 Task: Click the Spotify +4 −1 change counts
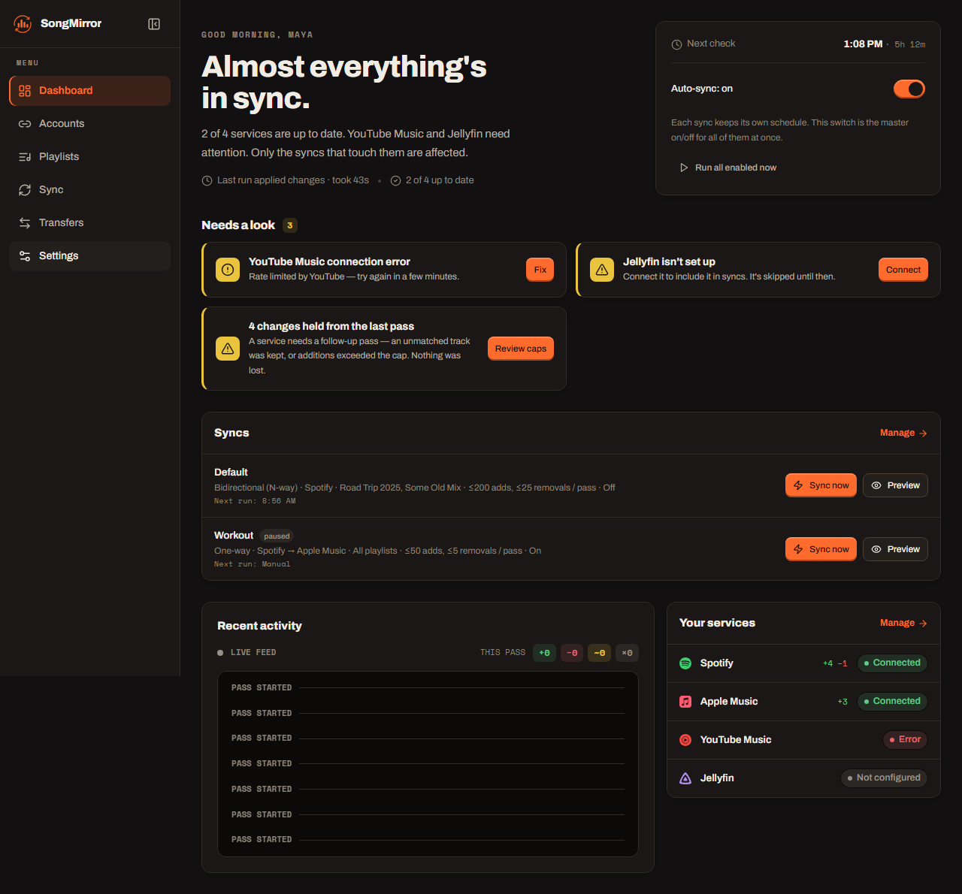point(835,663)
